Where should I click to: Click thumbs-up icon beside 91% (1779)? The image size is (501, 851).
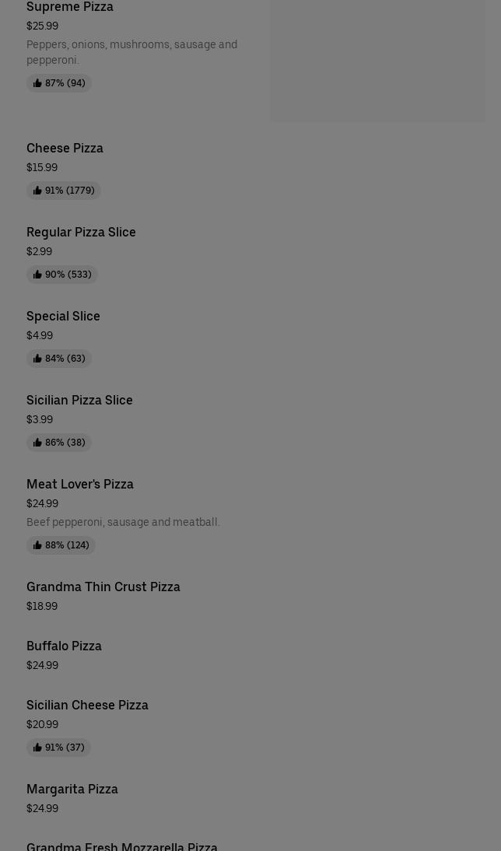tap(37, 191)
